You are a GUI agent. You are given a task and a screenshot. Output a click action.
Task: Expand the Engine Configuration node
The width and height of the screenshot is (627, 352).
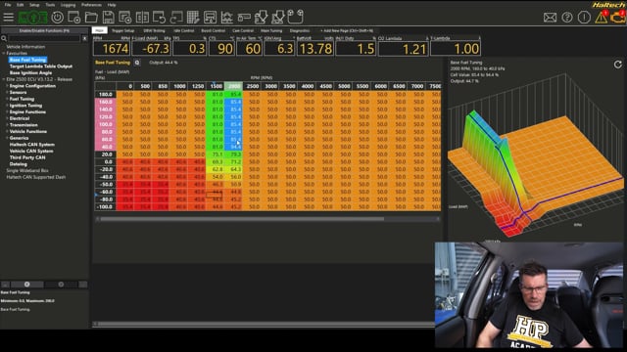pos(7,86)
